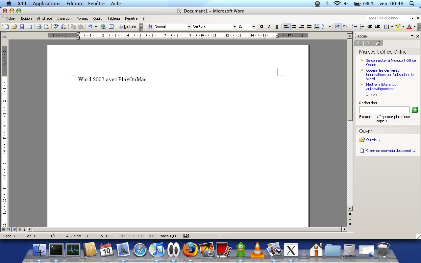
Task: Switch to Lecture reading mode
Action: point(127,27)
